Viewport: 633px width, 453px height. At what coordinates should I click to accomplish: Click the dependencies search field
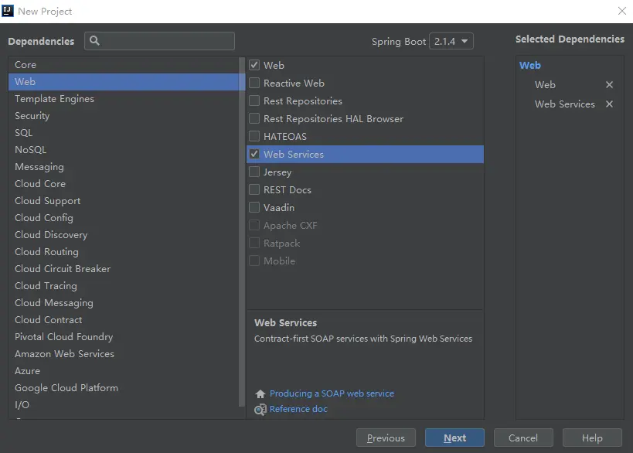(x=167, y=41)
